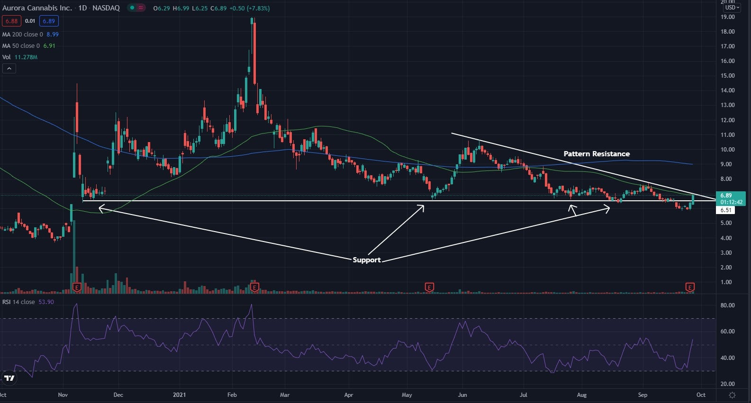Click the Sep label on time axis

[x=642, y=395]
